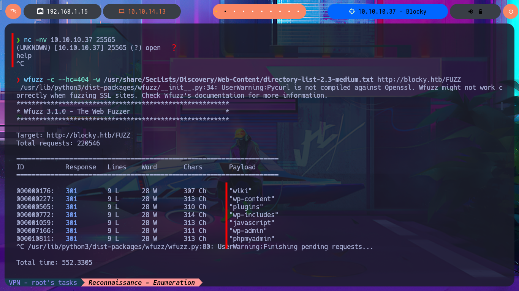The height and width of the screenshot is (291, 519).
Task: Click the "Total time: 552.3305" line
Action: coord(54,263)
